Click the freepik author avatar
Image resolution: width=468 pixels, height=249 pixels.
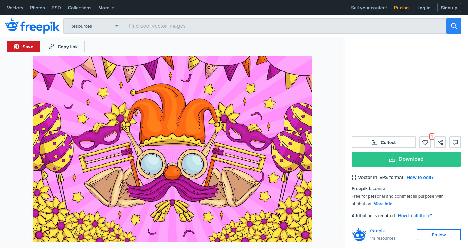pos(359,235)
